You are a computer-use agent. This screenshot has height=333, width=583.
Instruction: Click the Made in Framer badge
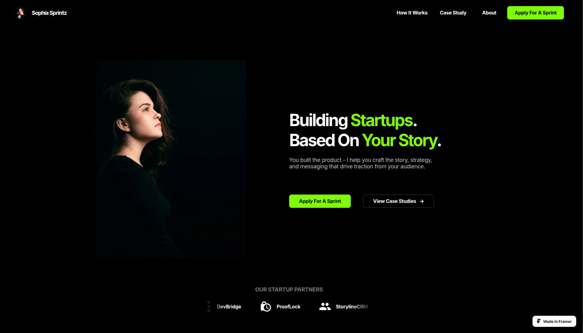coord(554,321)
